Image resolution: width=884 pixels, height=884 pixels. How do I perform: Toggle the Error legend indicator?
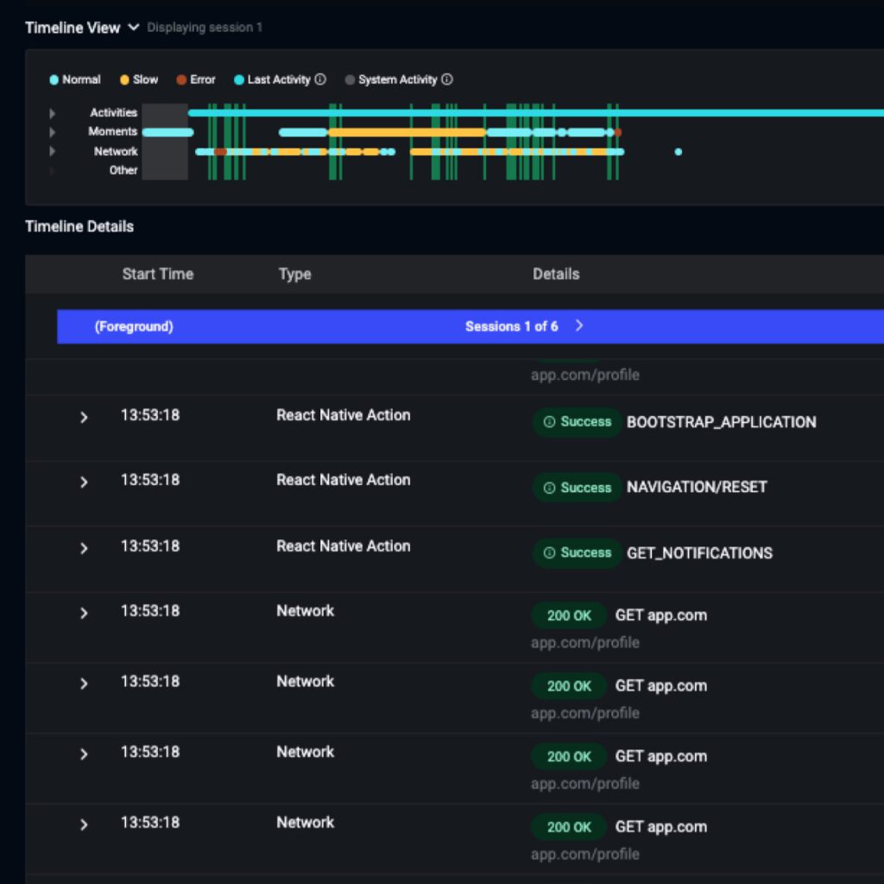tap(181, 80)
